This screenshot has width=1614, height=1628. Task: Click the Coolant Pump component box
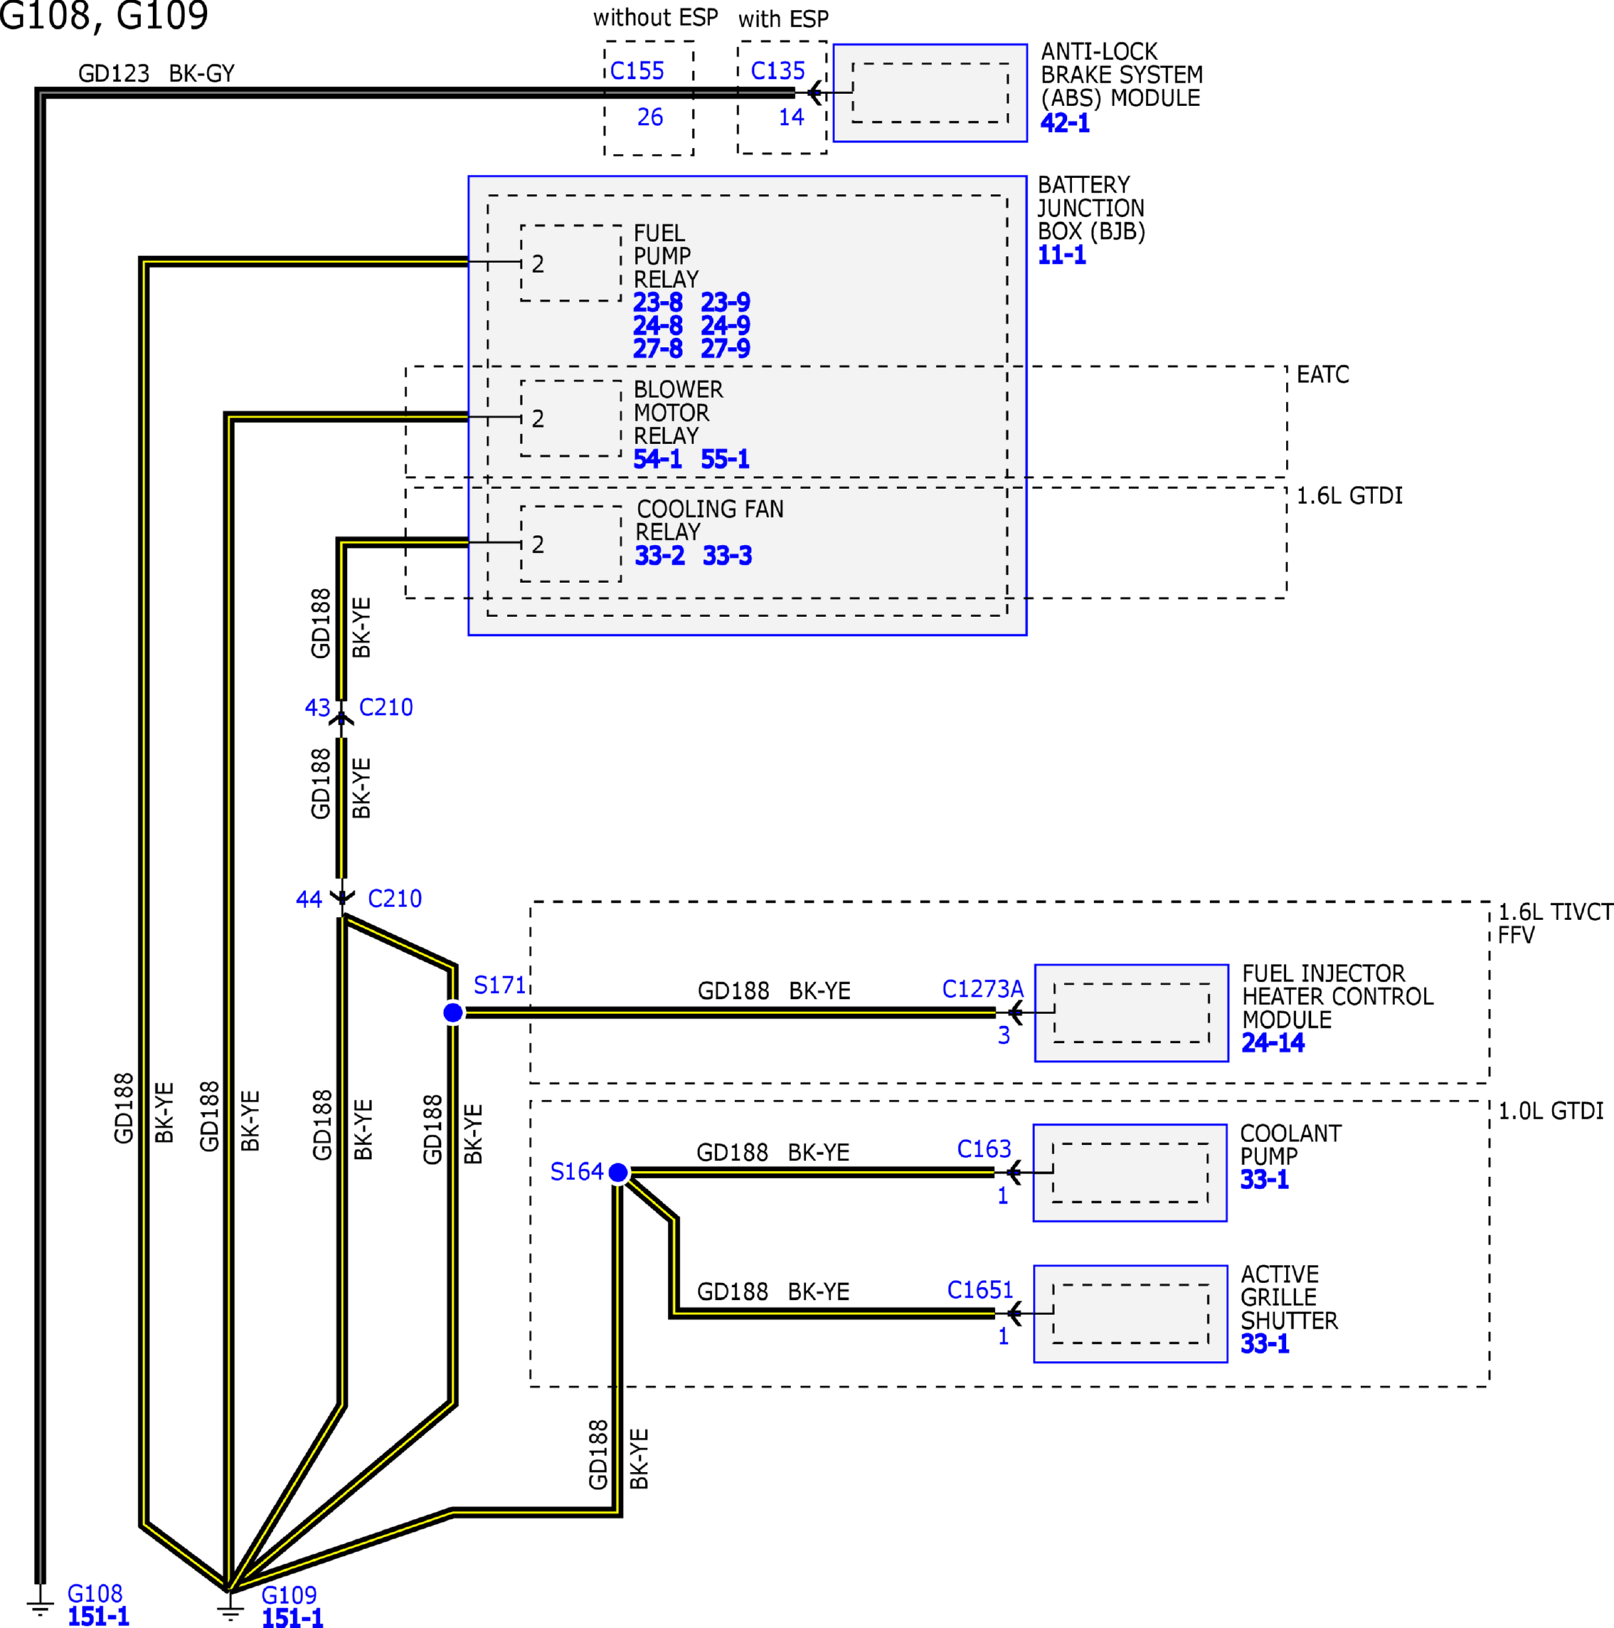1129,1172
